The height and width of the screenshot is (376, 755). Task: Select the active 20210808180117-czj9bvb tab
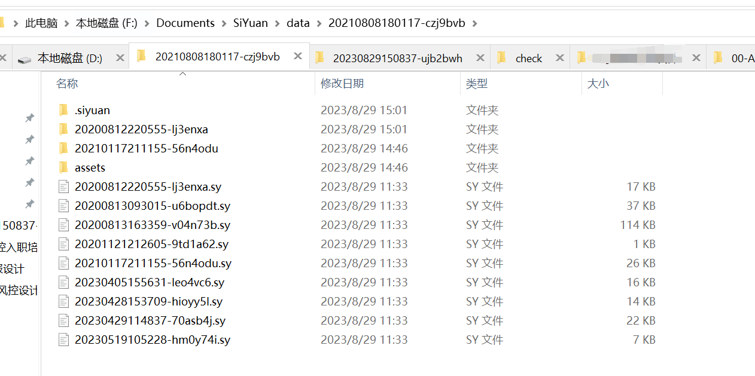[218, 57]
